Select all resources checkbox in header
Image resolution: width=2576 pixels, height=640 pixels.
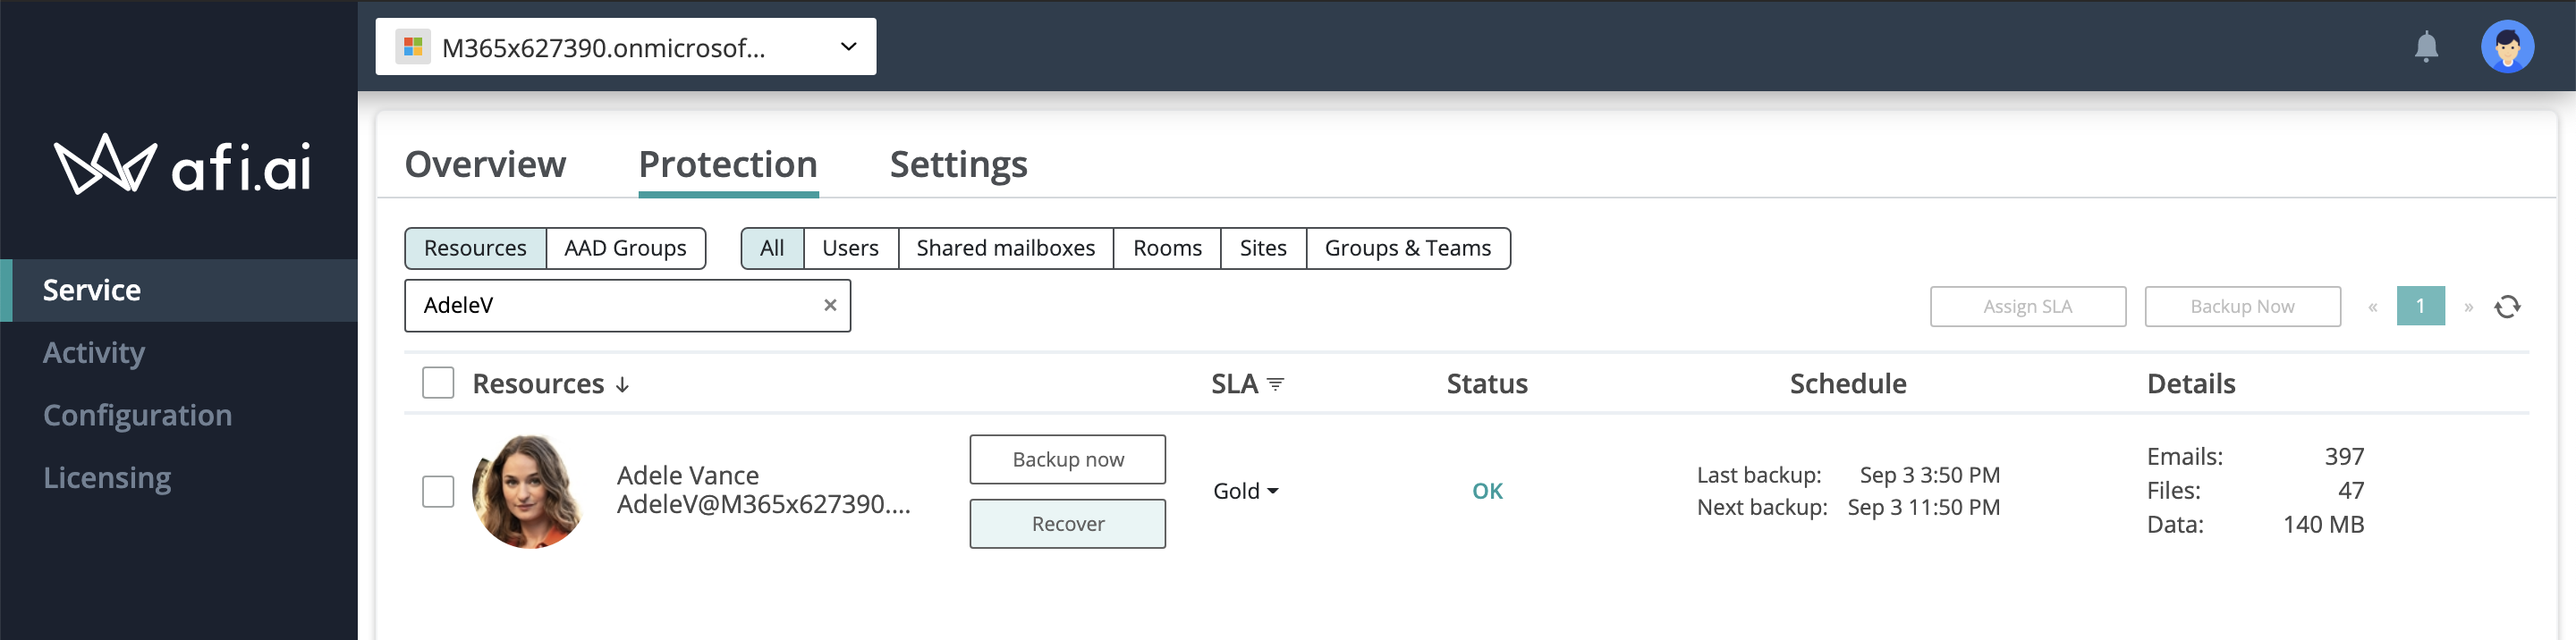pyautogui.click(x=438, y=383)
